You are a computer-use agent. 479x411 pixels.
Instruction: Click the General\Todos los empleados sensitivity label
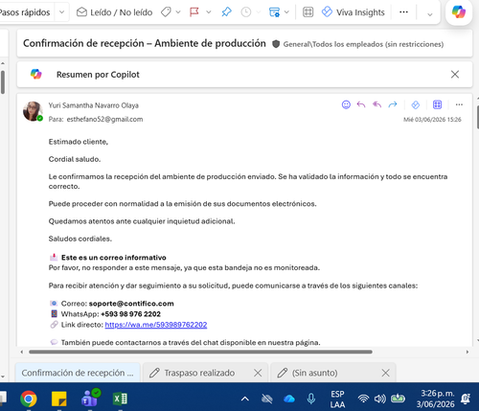[363, 44]
